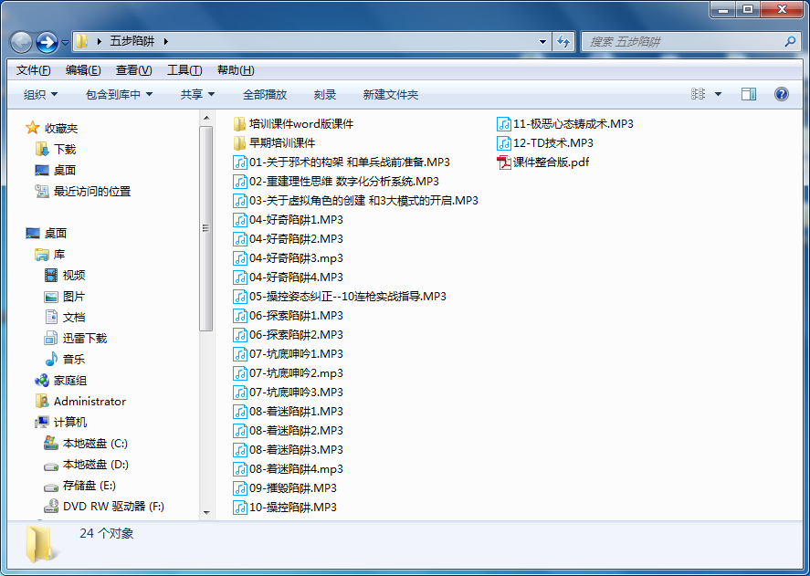This screenshot has width=810, height=576.
Task: Select file 04-好奇陷阱1.MP3
Action: pyautogui.click(x=289, y=220)
